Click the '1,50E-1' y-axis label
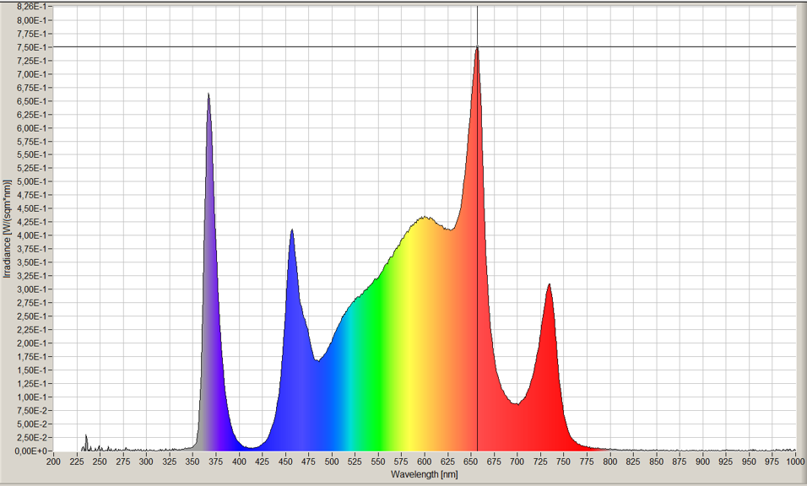The height and width of the screenshot is (486, 807). pyautogui.click(x=31, y=370)
